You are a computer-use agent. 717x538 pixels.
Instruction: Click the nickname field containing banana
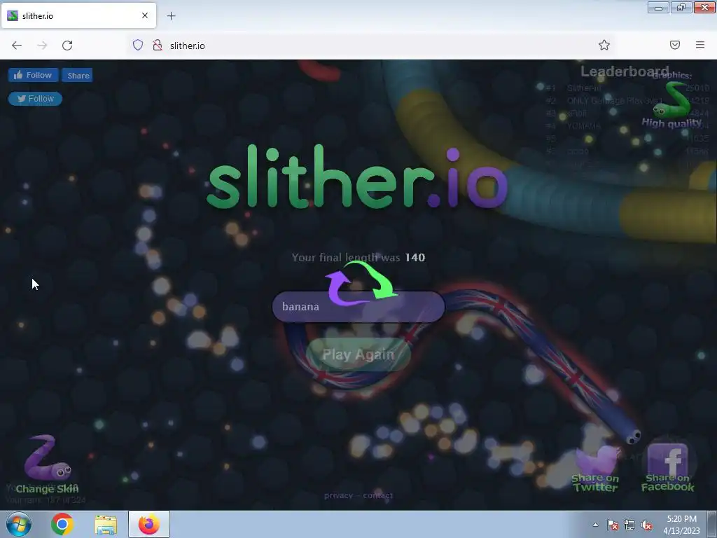[x=358, y=307]
